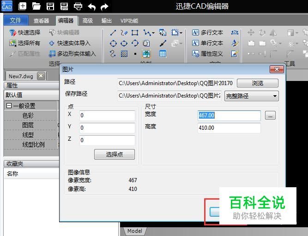
Task: Click the 单行文本 text tool
Action: [207, 43]
